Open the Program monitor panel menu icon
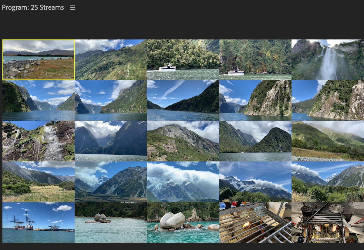This screenshot has width=364, height=250. pyautogui.click(x=73, y=8)
